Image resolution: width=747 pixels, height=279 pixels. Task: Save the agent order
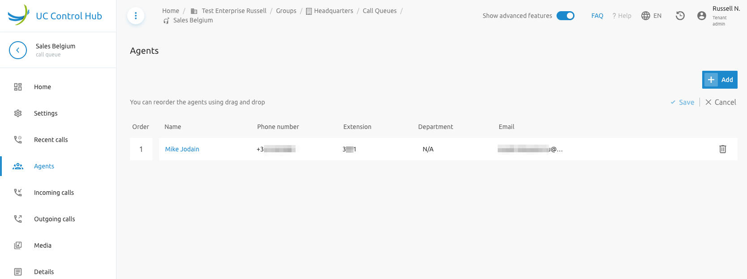[682, 102]
